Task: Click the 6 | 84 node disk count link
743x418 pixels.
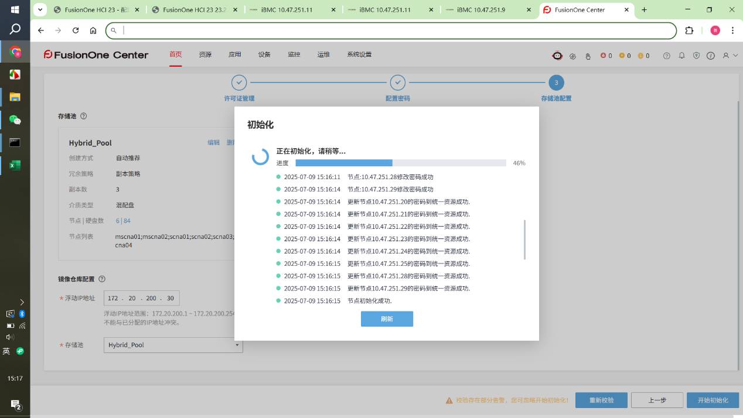Action: (123, 221)
